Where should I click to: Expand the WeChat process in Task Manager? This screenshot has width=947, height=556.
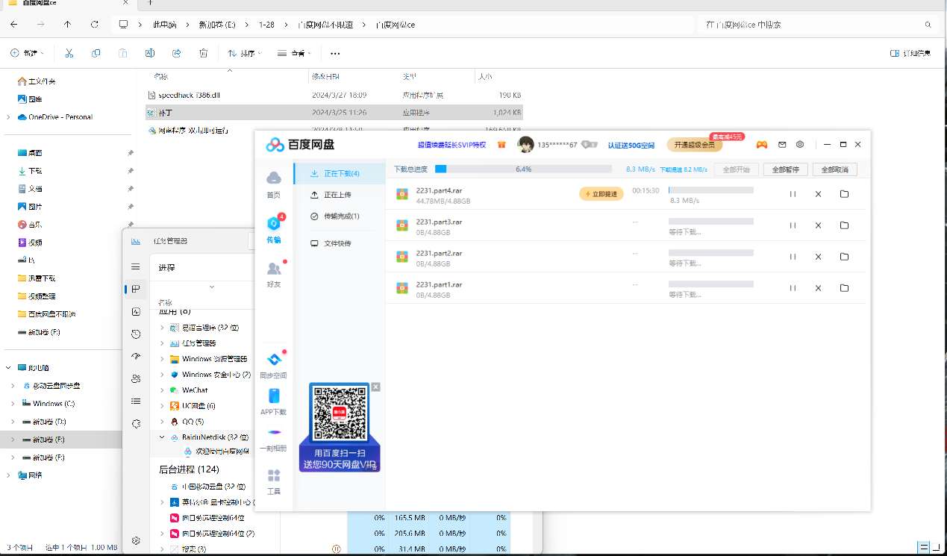(163, 390)
